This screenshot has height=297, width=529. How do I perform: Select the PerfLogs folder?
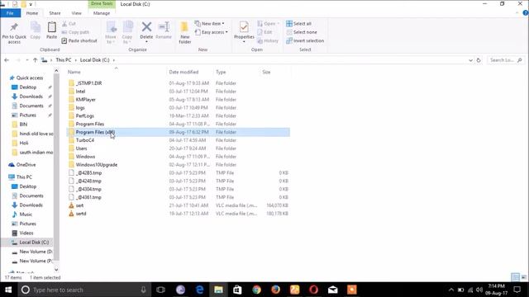[179, 115]
